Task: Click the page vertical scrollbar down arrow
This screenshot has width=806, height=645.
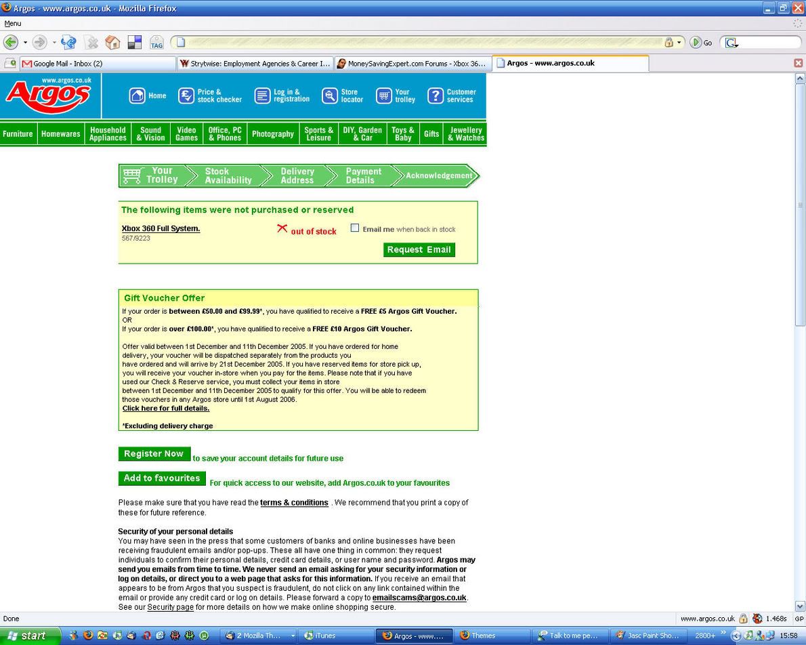Action: [800, 606]
